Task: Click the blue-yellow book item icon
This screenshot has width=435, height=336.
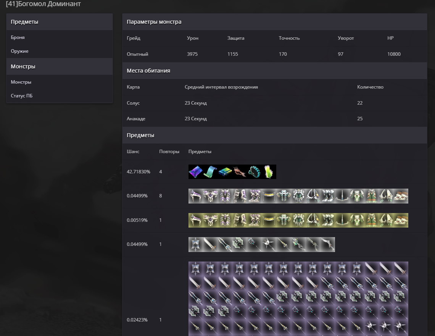Action: [x=225, y=172]
